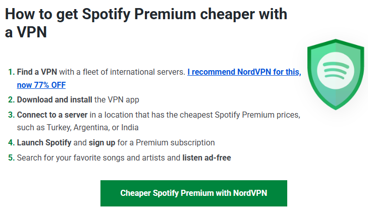Image resolution: width=368 pixels, height=210 pixels.
Task: Click the list number 3 marker
Action: (11, 115)
